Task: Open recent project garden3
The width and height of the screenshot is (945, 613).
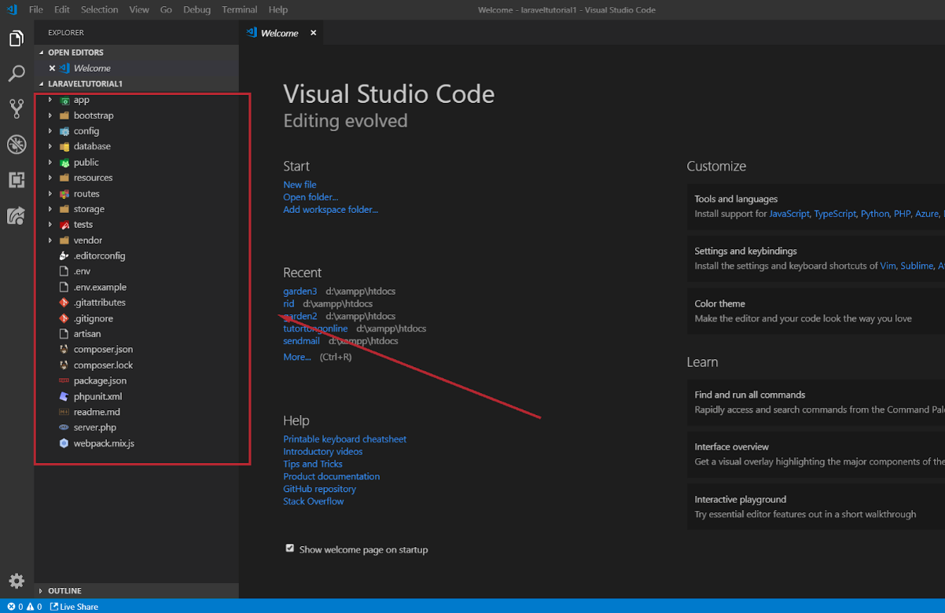Action: coord(300,291)
